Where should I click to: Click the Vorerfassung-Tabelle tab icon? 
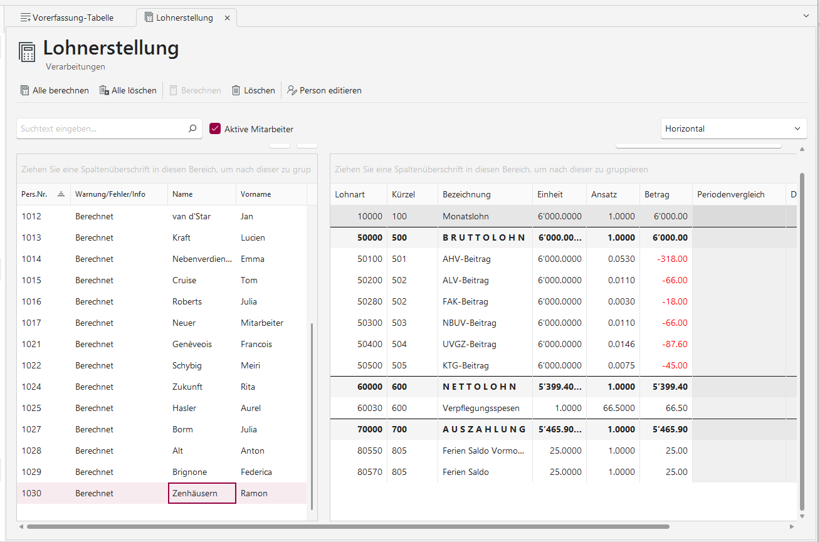click(x=25, y=18)
